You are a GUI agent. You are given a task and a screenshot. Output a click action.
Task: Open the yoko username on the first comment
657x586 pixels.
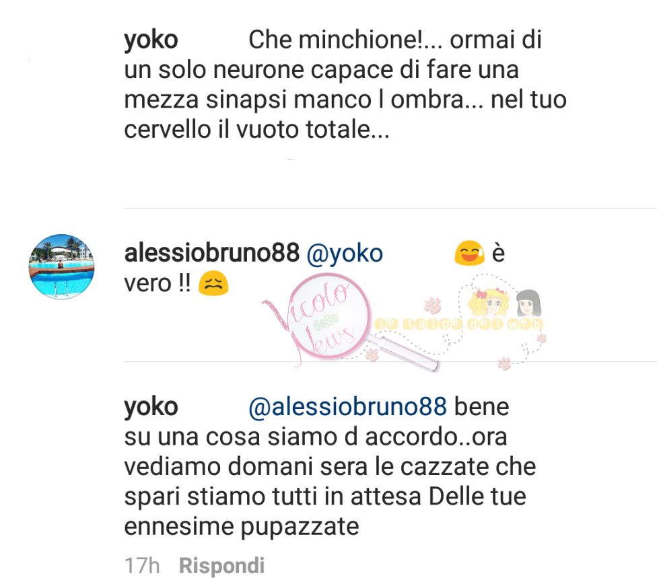point(151,40)
